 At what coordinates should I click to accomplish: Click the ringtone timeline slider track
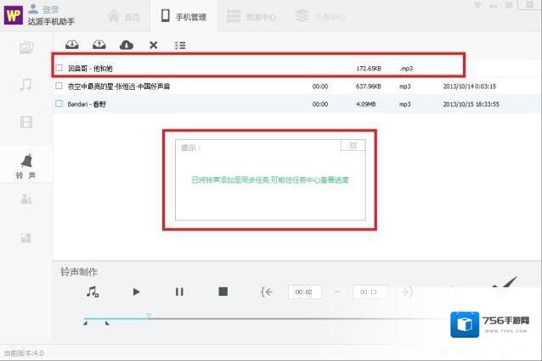(255, 319)
